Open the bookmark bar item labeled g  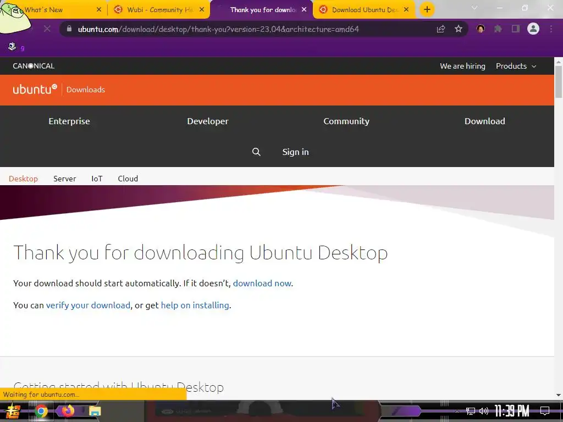pos(16,47)
